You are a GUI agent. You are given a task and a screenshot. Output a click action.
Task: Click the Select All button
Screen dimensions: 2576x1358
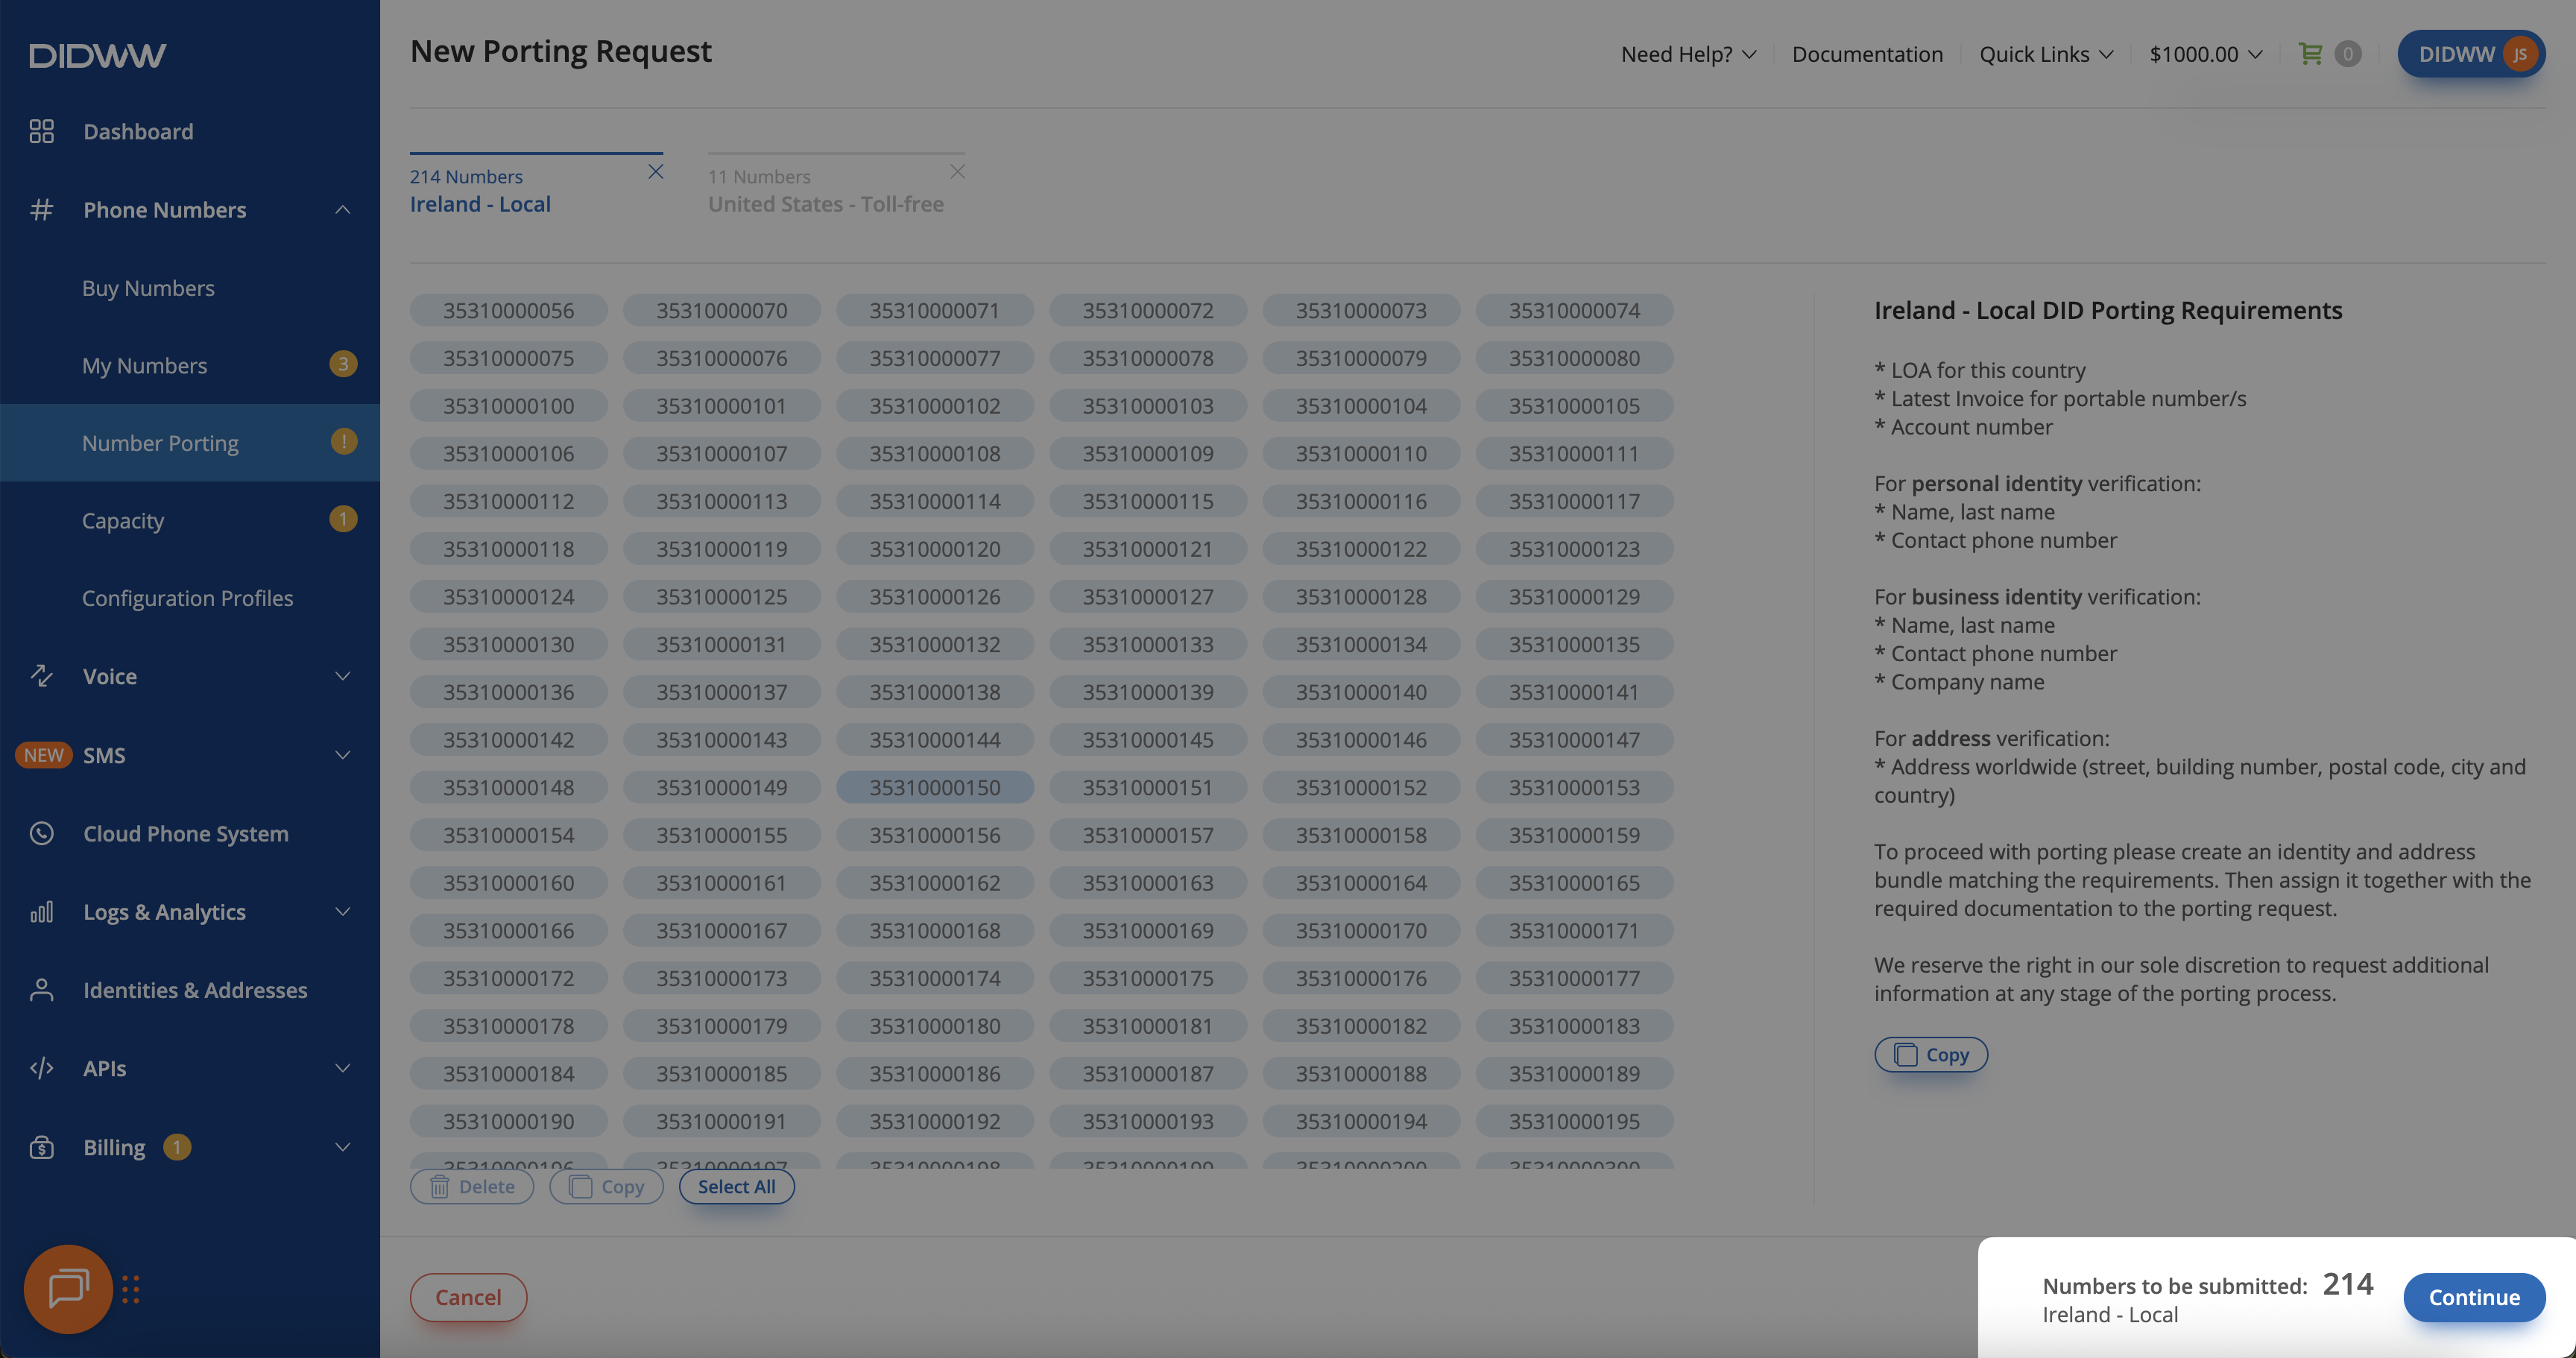pyautogui.click(x=736, y=1187)
